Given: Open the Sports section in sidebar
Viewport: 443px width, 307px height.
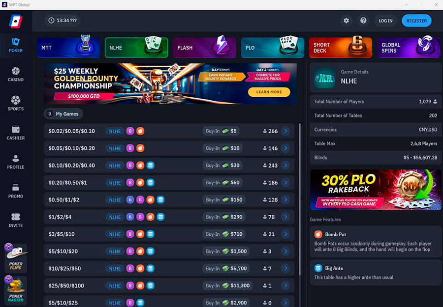Looking at the screenshot, I should [x=16, y=104].
